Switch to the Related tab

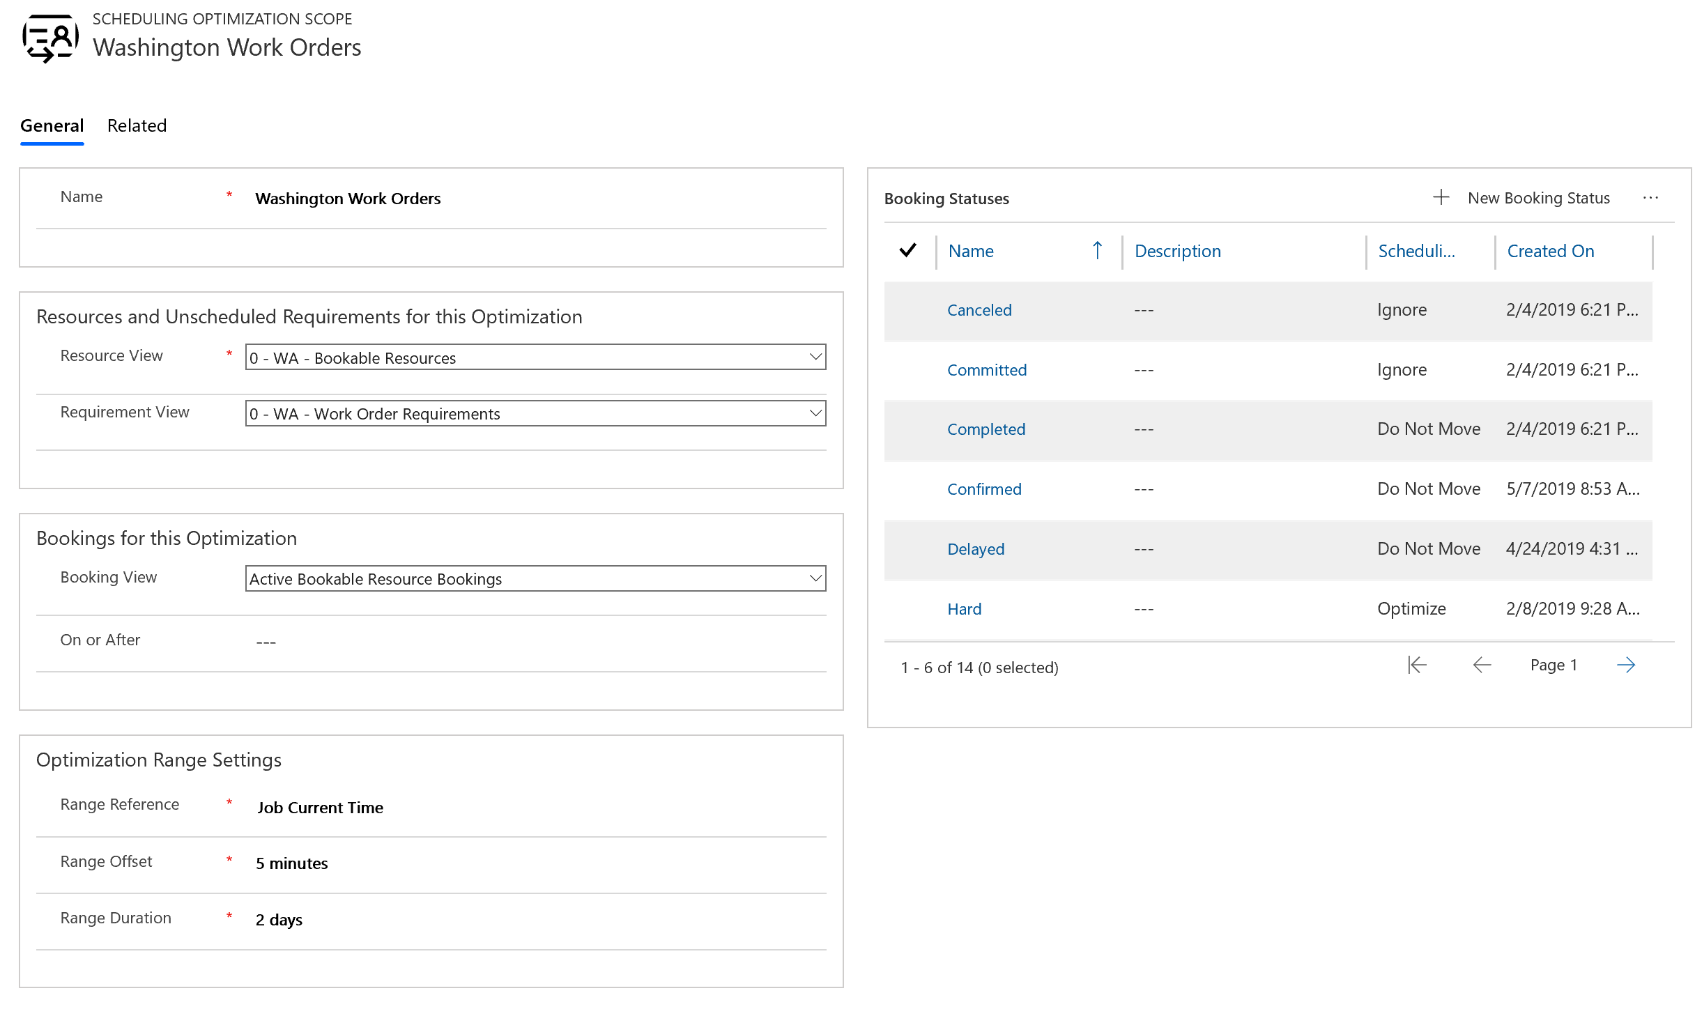[x=135, y=125]
